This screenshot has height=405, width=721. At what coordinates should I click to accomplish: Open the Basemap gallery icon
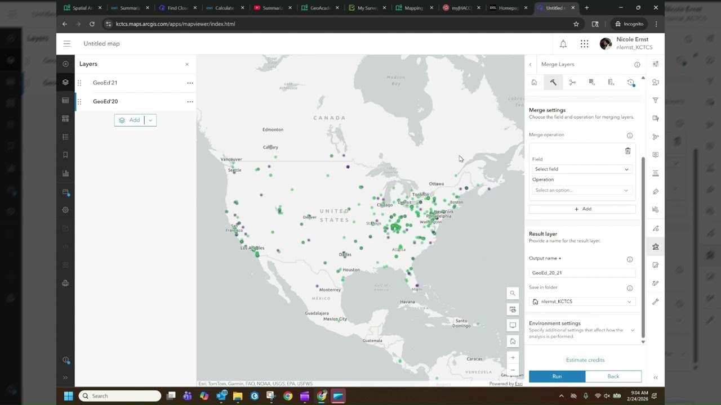[x=65, y=119]
